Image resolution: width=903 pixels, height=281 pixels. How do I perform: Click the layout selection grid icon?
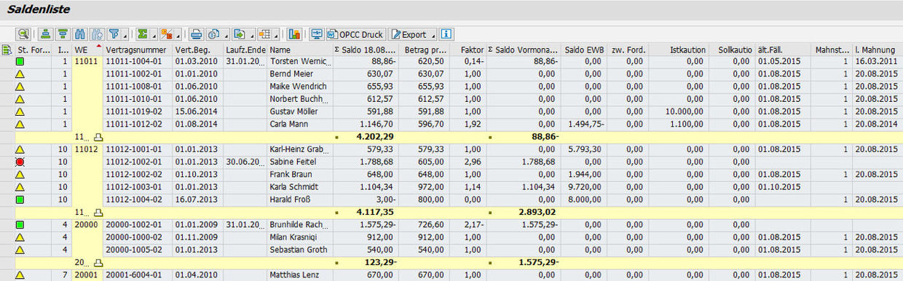264,34
